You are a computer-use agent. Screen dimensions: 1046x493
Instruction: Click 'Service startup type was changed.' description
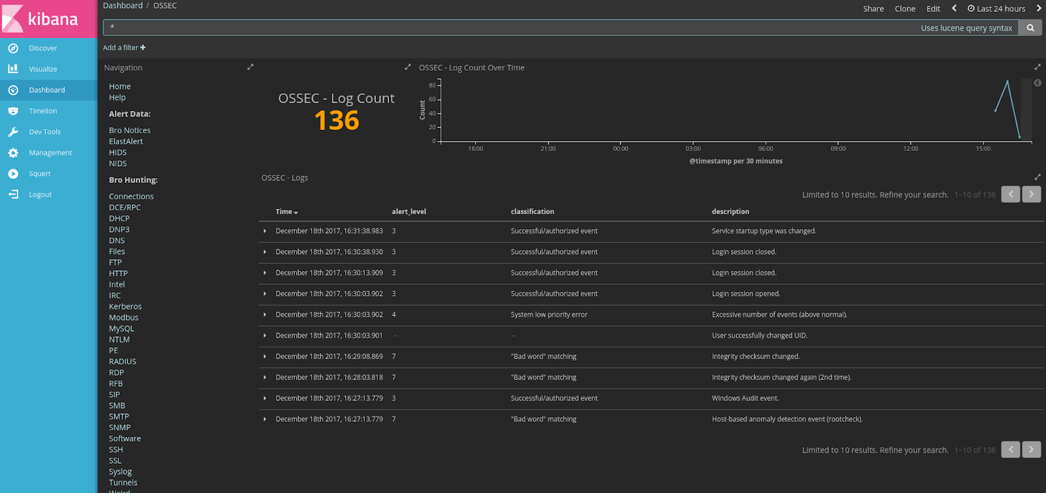coord(764,231)
